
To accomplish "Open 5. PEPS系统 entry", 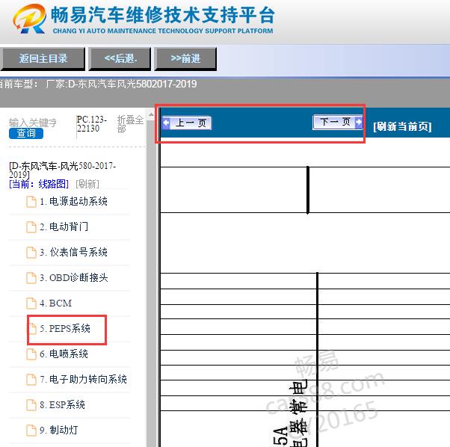I will point(65,329).
